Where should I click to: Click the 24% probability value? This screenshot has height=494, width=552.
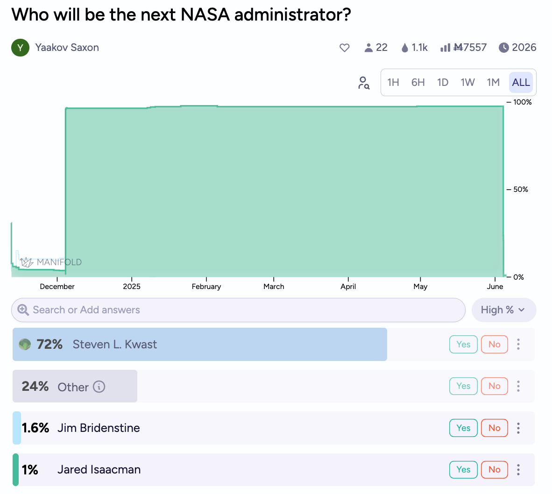tap(35, 386)
